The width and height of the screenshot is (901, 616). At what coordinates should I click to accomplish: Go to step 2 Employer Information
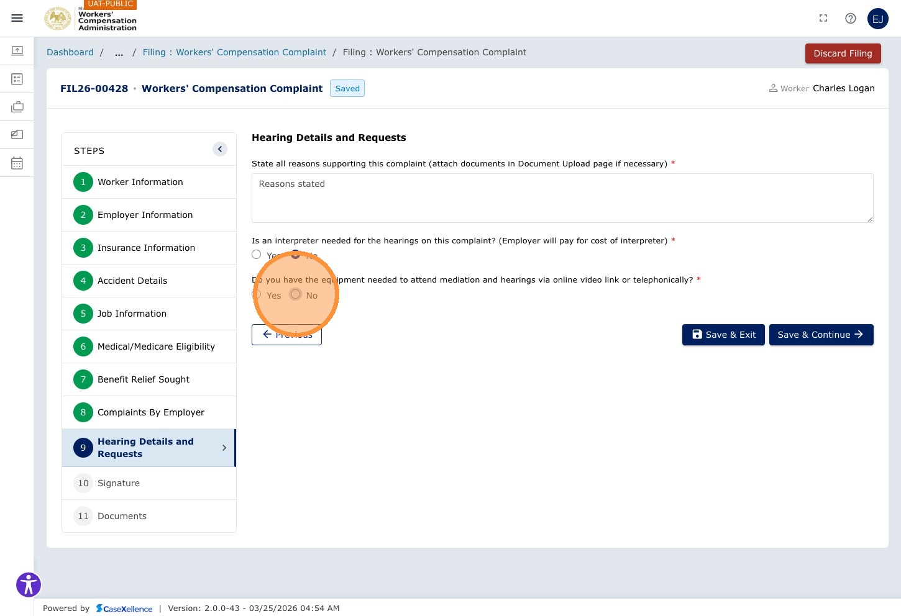[149, 215]
